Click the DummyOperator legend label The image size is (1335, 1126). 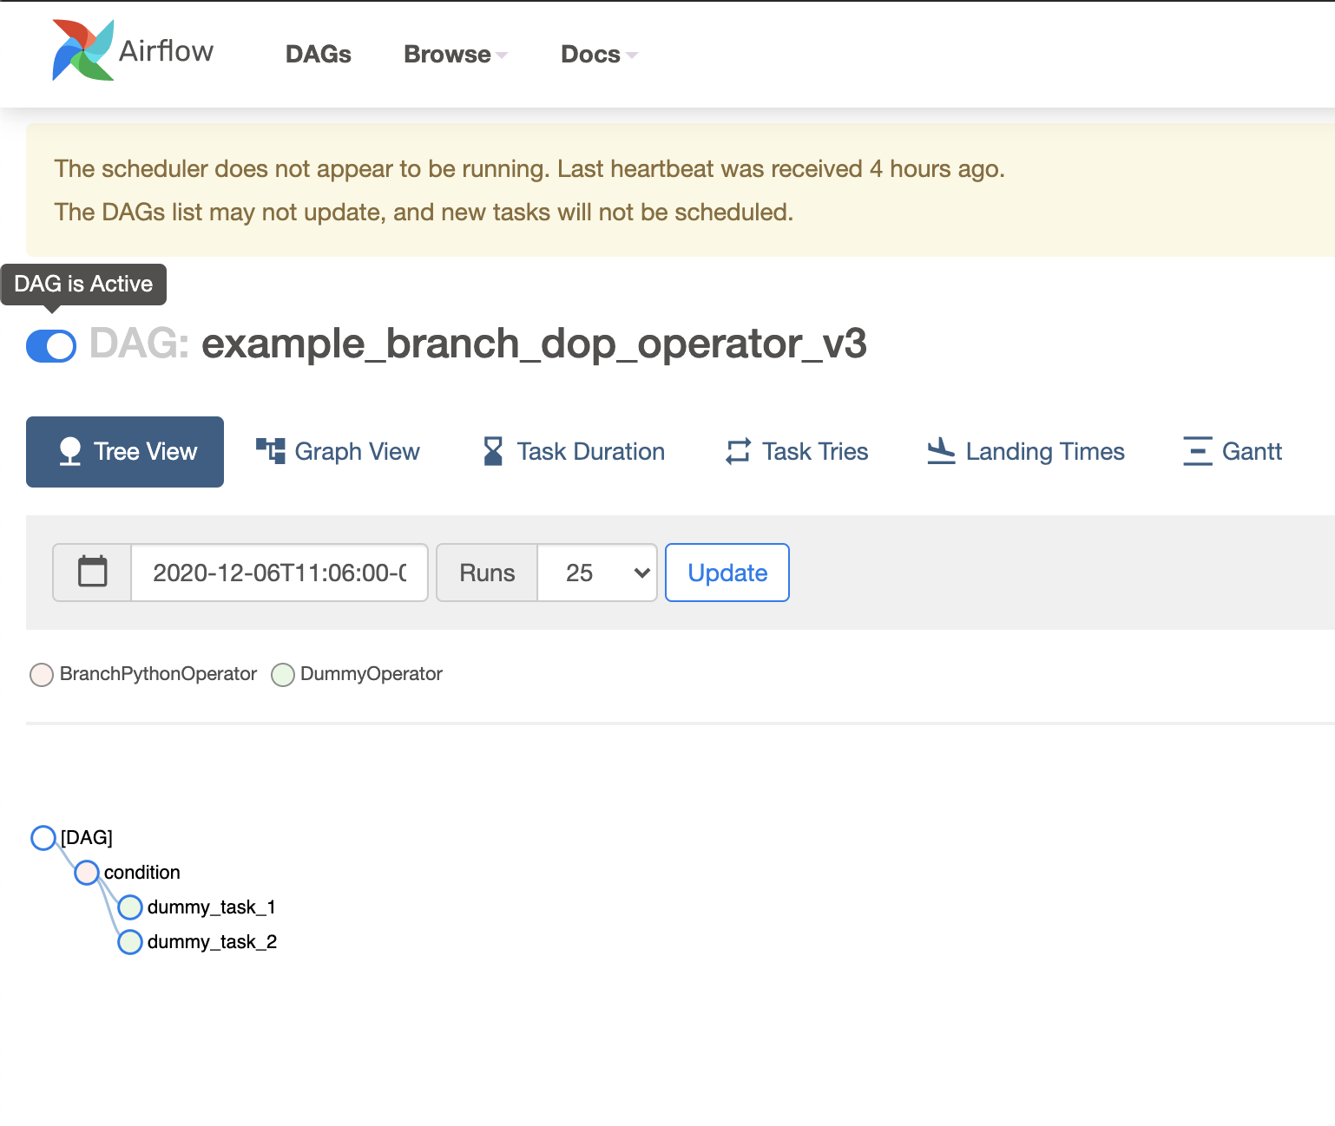372,674
